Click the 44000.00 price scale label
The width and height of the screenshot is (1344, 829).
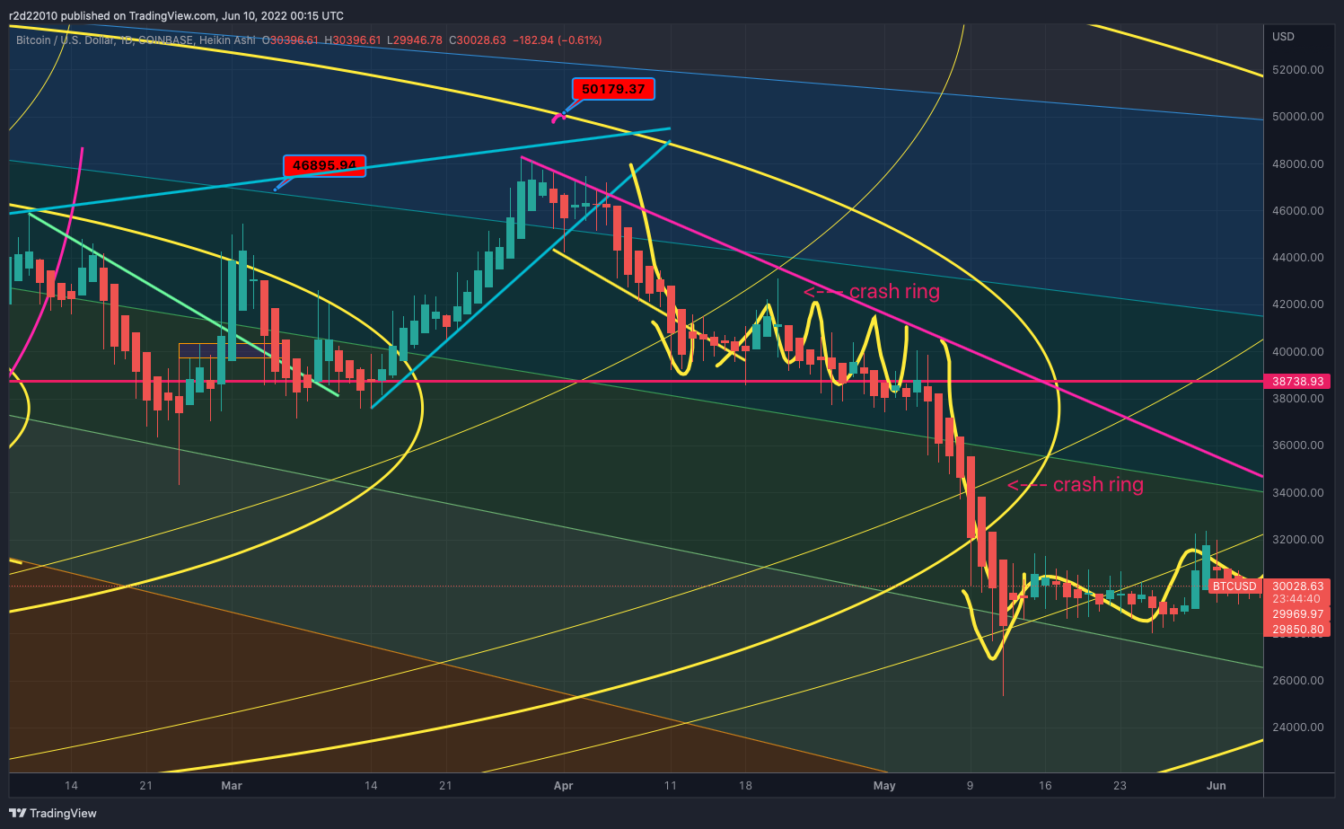coord(1298,258)
